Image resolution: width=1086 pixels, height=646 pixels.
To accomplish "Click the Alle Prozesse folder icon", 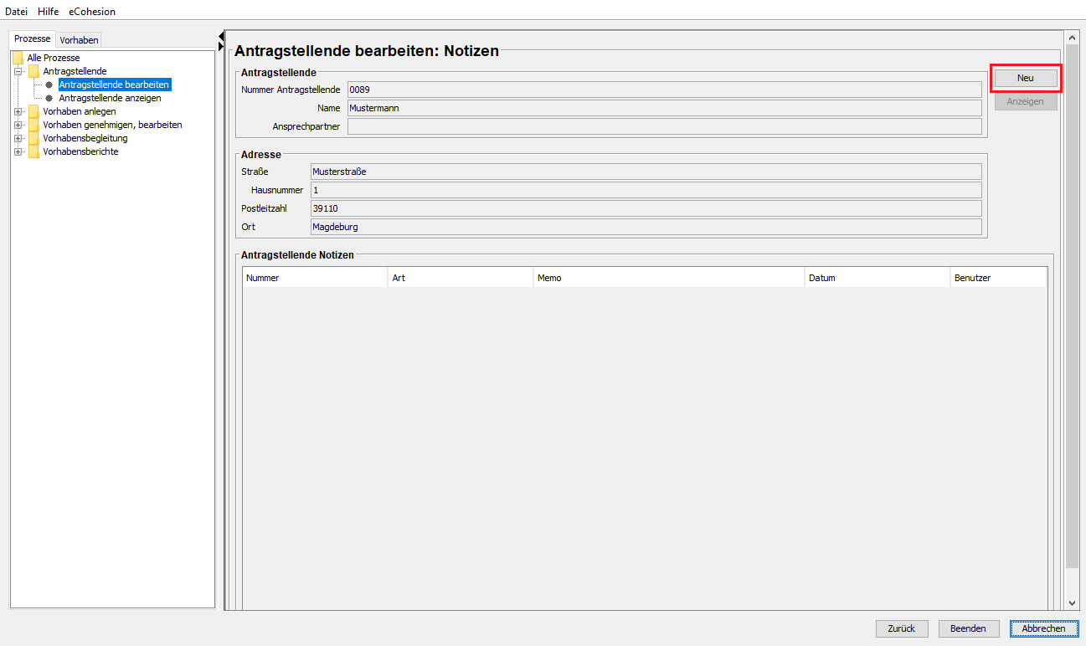I will pyautogui.click(x=18, y=58).
